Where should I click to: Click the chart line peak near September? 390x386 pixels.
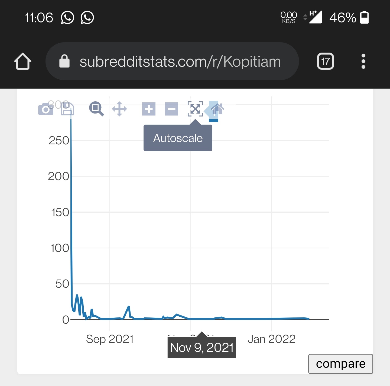click(x=129, y=307)
